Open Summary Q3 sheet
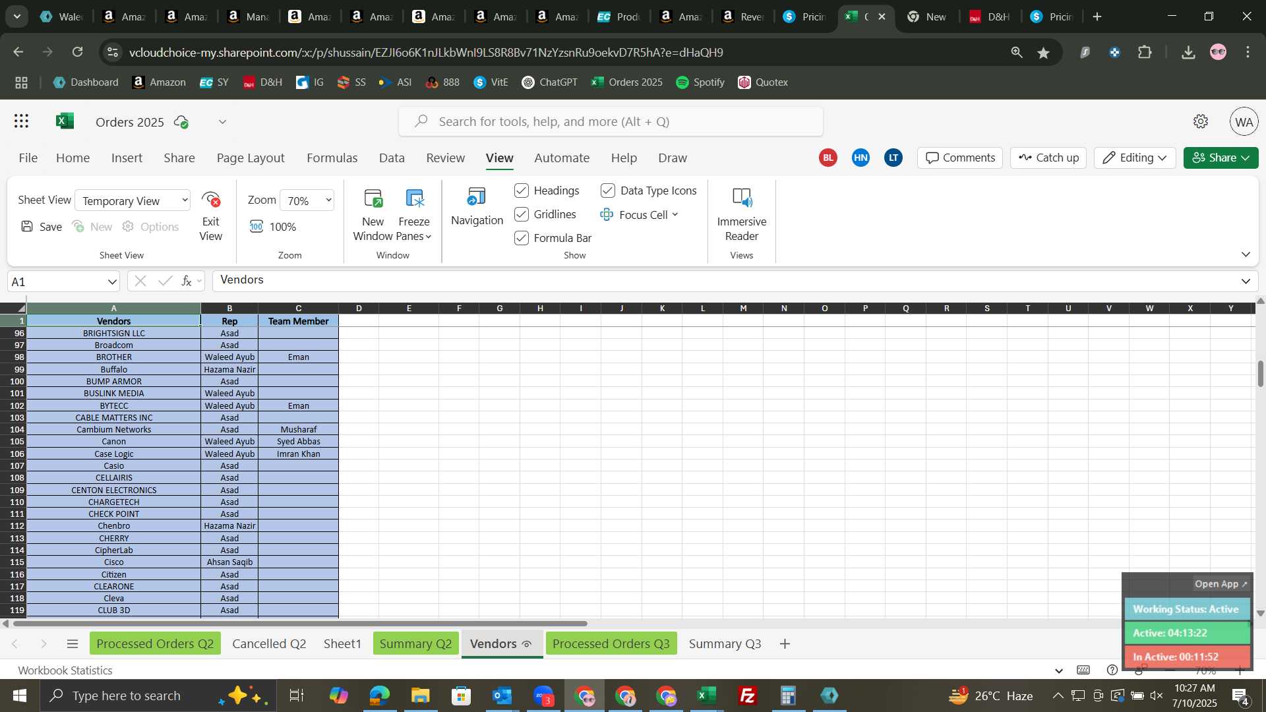Viewport: 1266px width, 712px height. click(x=725, y=643)
